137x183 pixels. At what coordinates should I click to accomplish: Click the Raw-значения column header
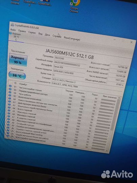110,97
